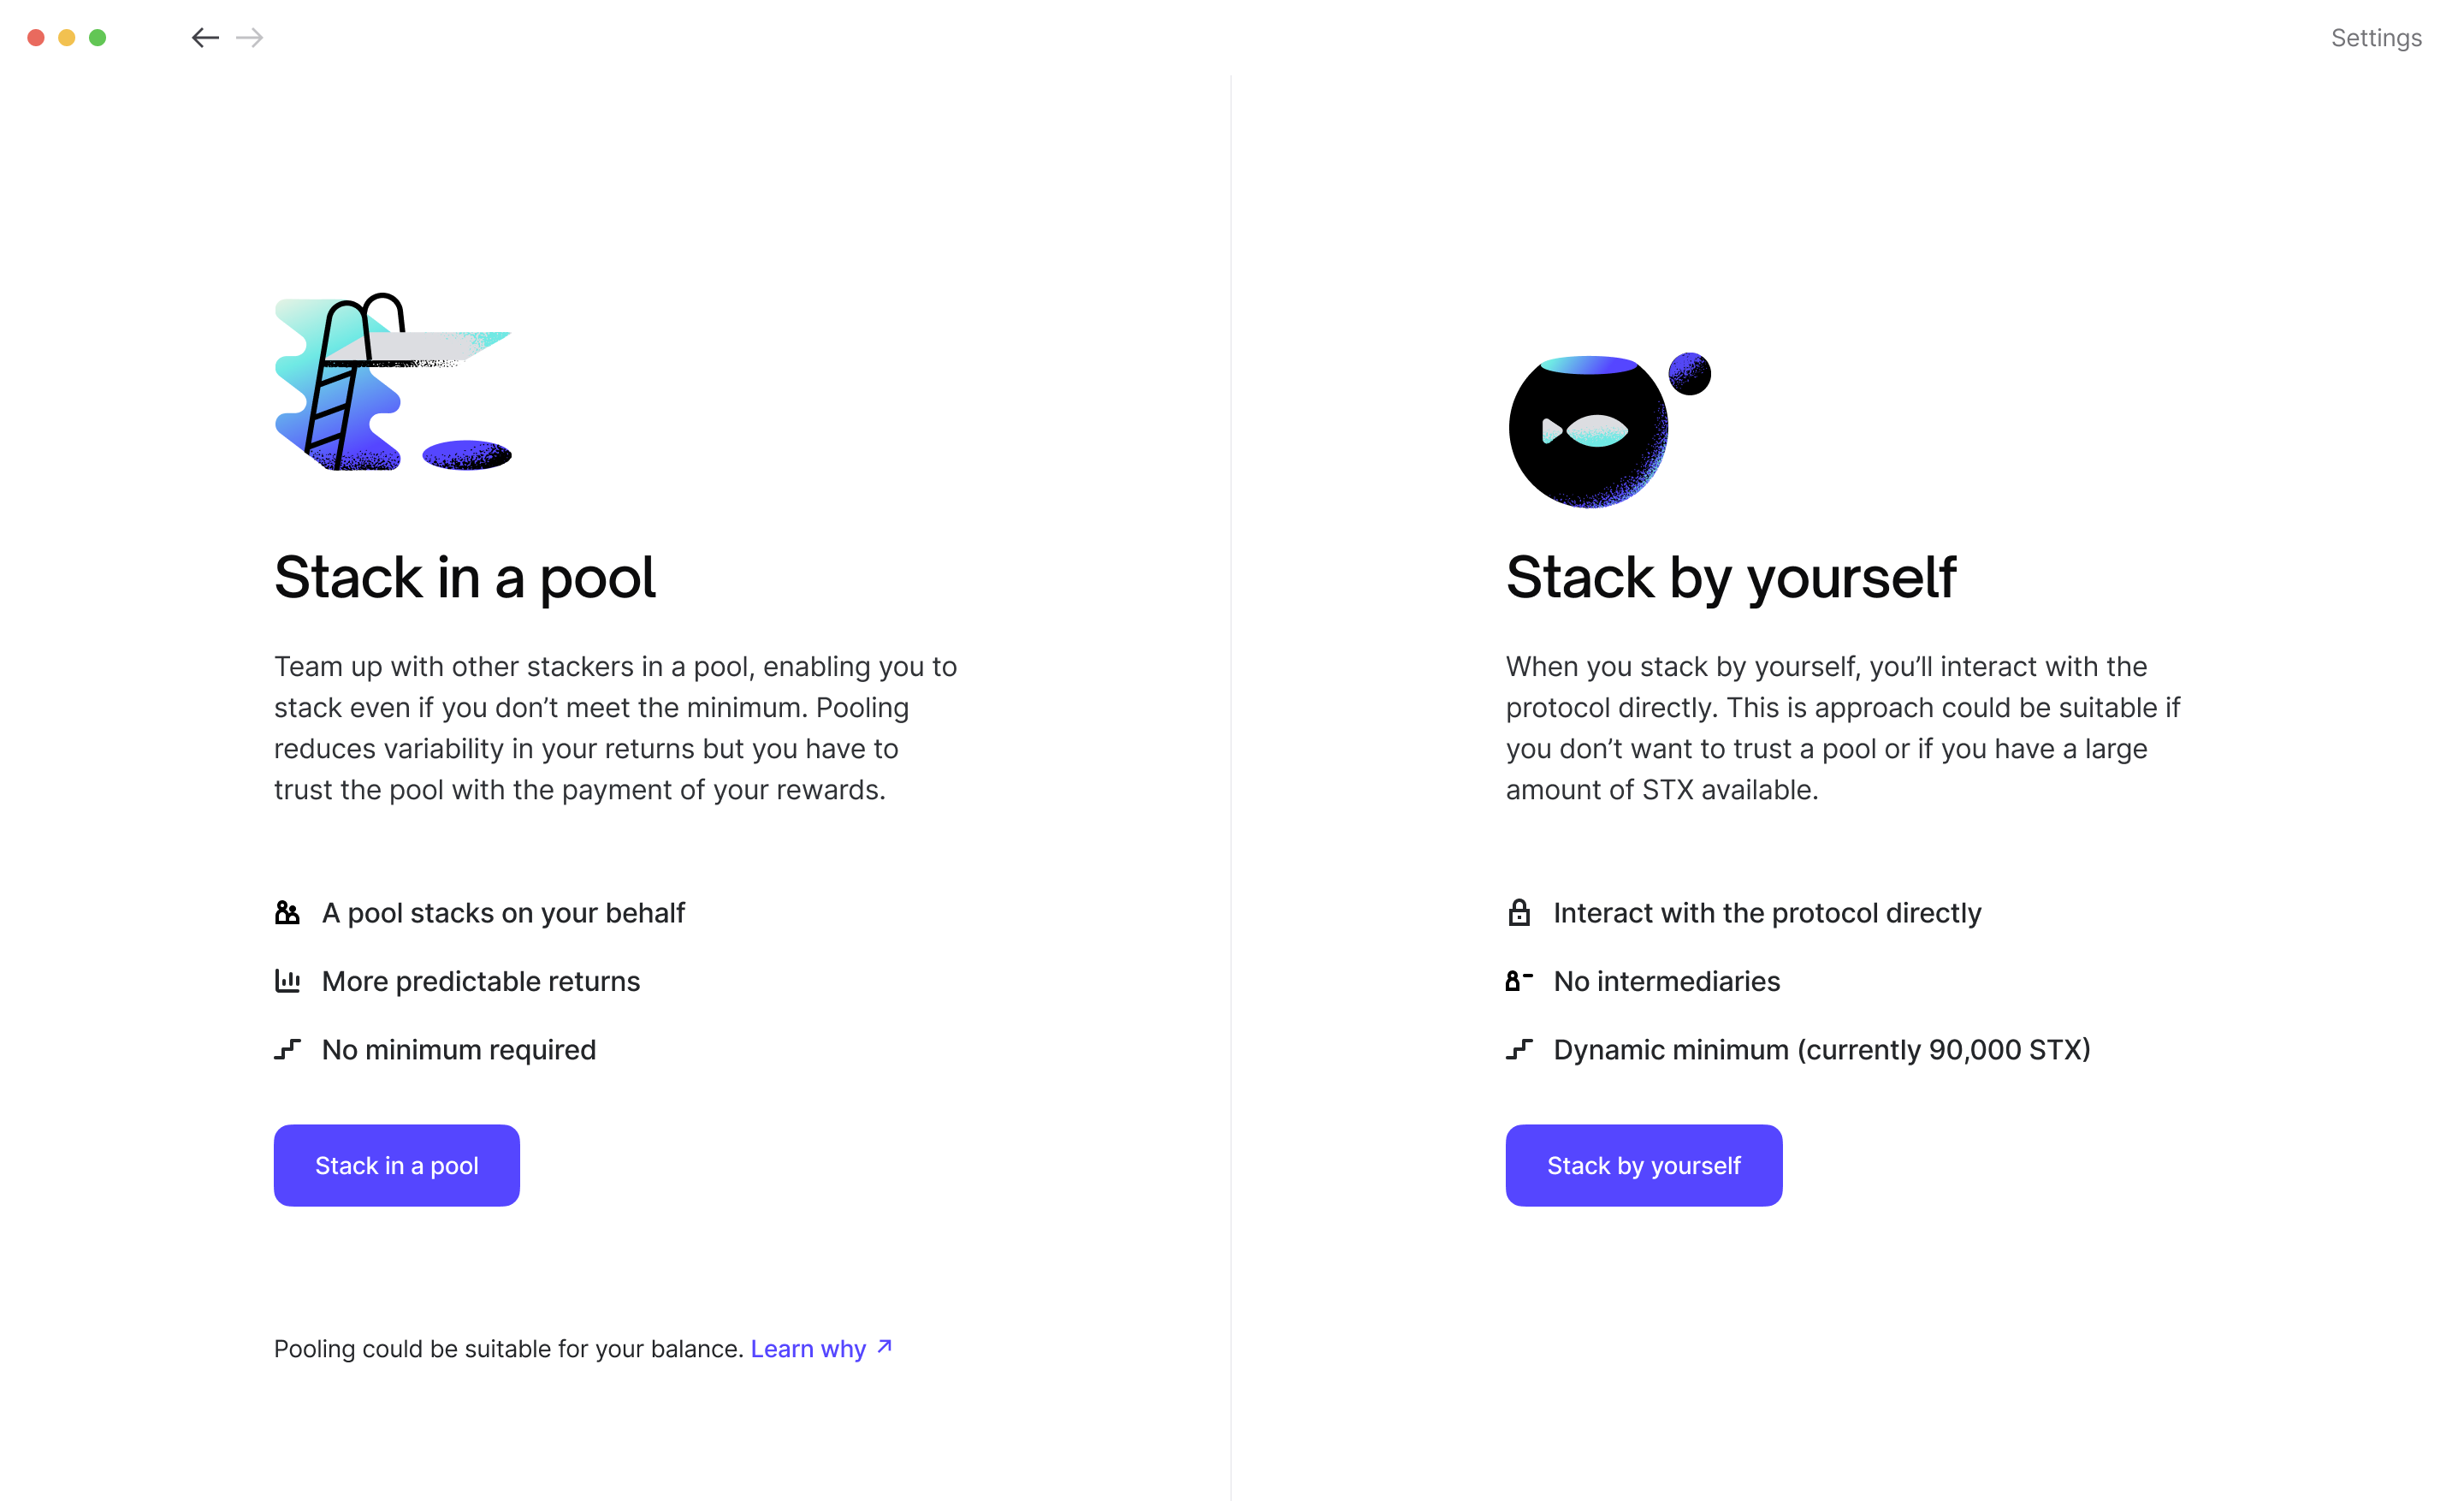Click the 'No minimum required' text
This screenshot has width=2464, height=1501.
(459, 1050)
